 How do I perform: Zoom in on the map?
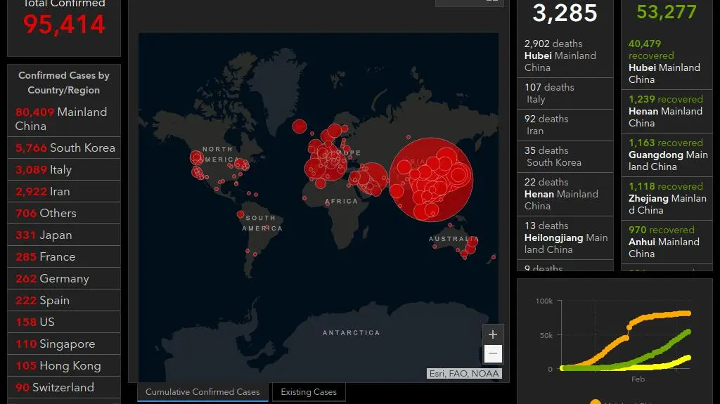click(493, 334)
